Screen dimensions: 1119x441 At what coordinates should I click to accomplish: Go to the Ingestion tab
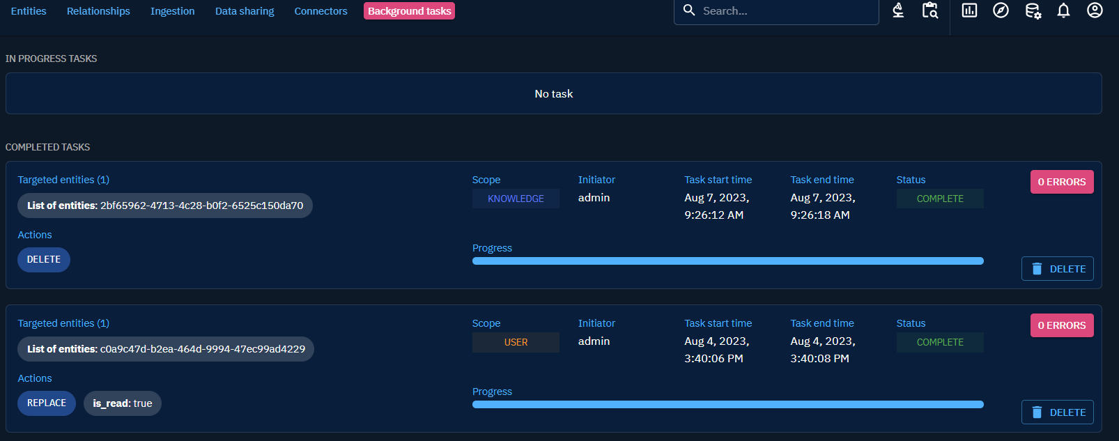[x=172, y=11]
